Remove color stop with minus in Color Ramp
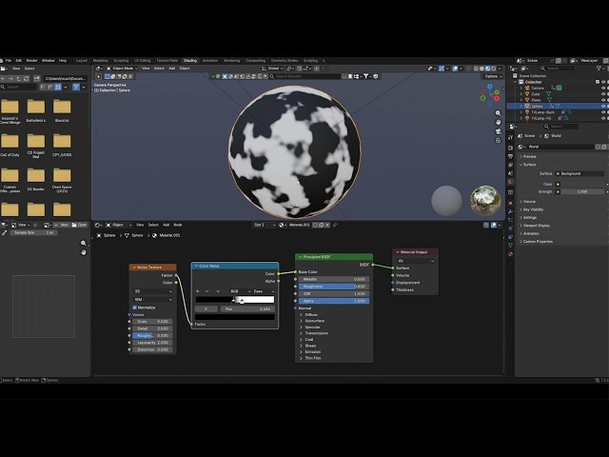The image size is (609, 457). (207, 291)
